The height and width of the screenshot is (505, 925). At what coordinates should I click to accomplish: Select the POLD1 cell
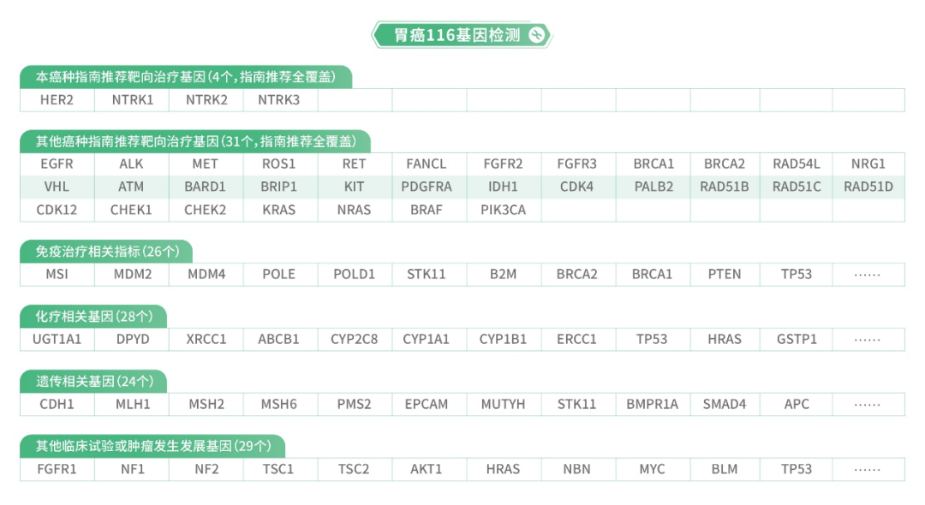(355, 275)
